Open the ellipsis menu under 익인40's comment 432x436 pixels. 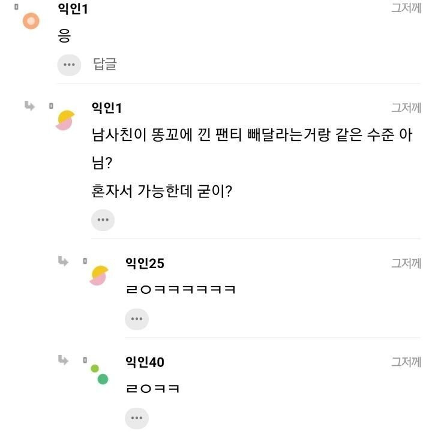coord(136,417)
